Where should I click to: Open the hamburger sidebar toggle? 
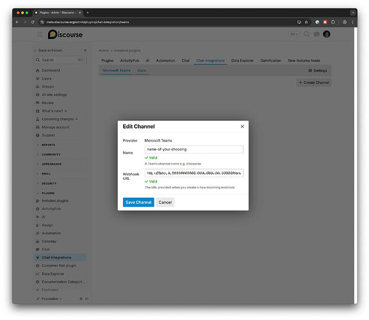40,35
